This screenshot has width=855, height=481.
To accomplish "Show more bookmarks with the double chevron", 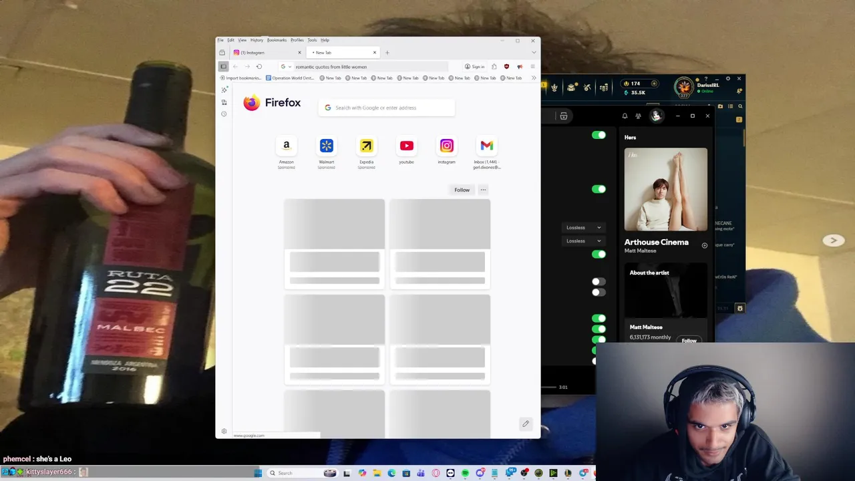I will tap(533, 78).
